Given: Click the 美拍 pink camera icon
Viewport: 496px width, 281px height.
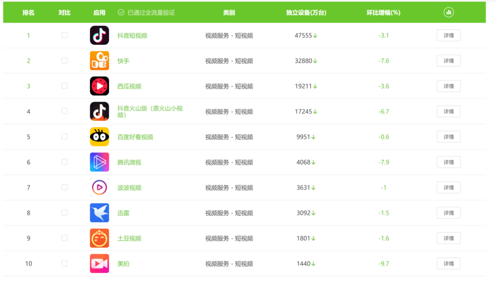Looking at the screenshot, I should coord(99,263).
